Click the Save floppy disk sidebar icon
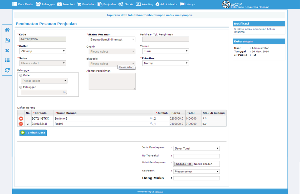Image resolution: width=300 pixels, height=194 pixels. [7, 40]
